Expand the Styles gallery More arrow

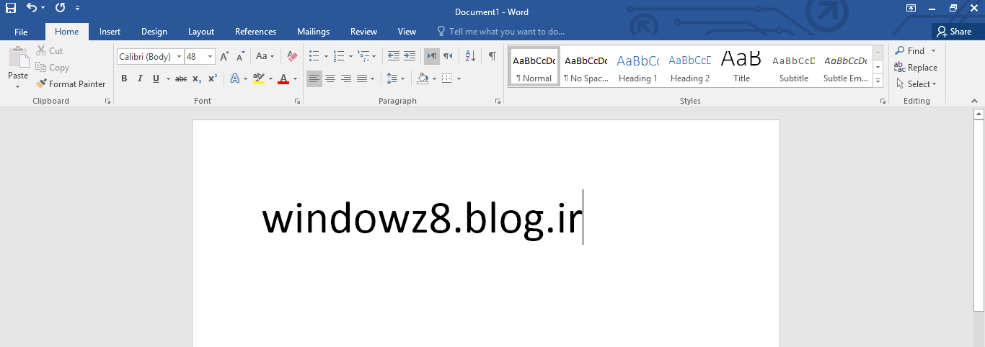(878, 82)
